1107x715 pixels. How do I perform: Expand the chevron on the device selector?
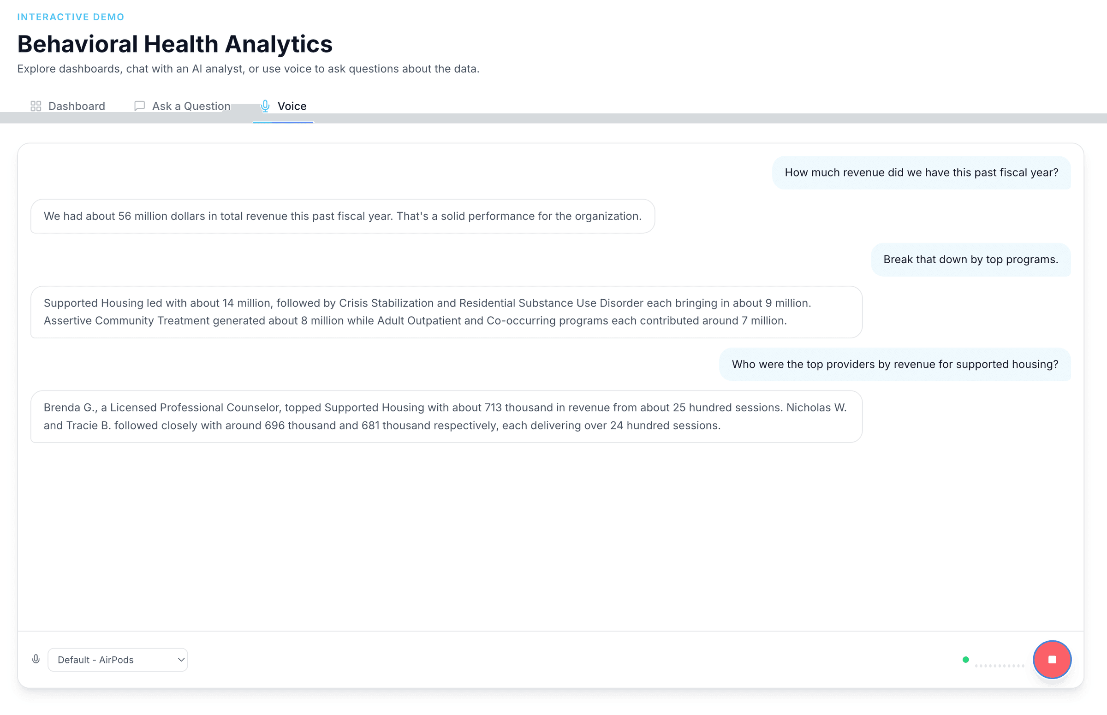coord(181,660)
